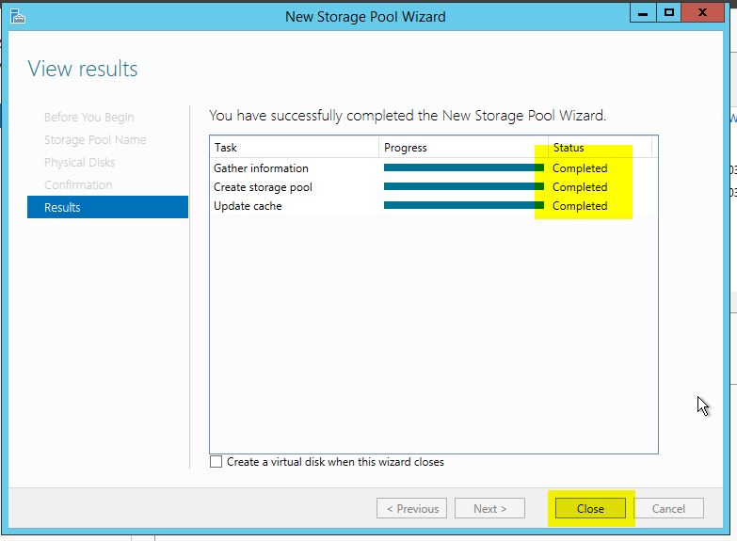Click the Next button
Viewport: 737px width, 541px height.
489,508
